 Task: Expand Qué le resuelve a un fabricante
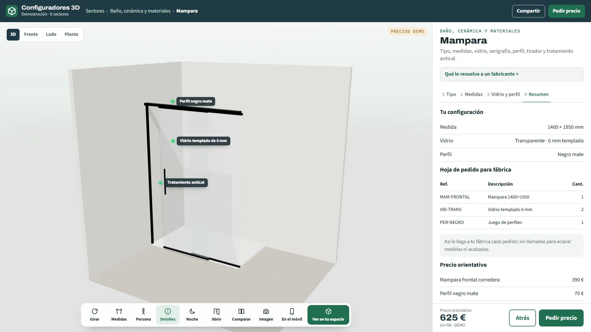click(512, 74)
